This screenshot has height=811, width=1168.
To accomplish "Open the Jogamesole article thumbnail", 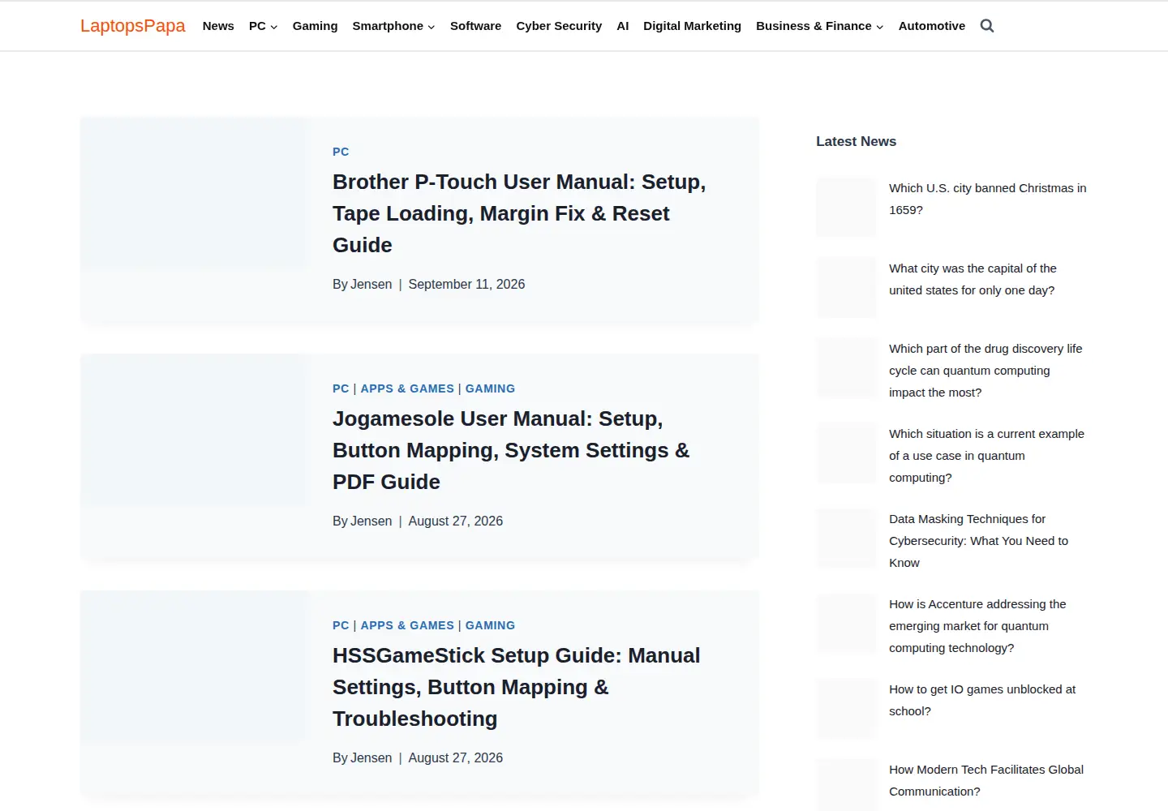I will point(195,431).
